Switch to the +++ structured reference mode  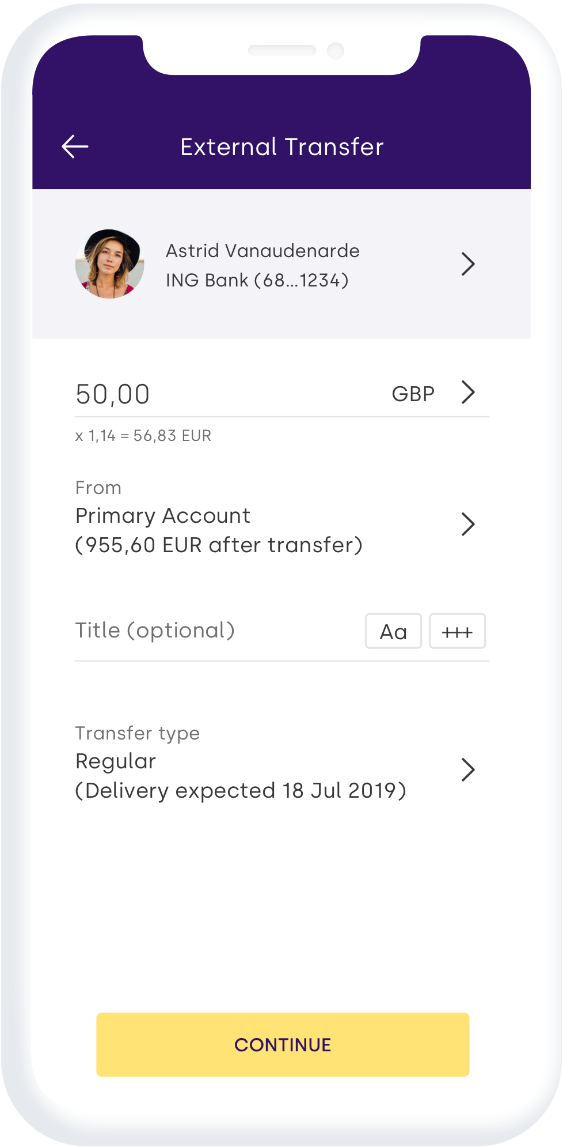[457, 632]
